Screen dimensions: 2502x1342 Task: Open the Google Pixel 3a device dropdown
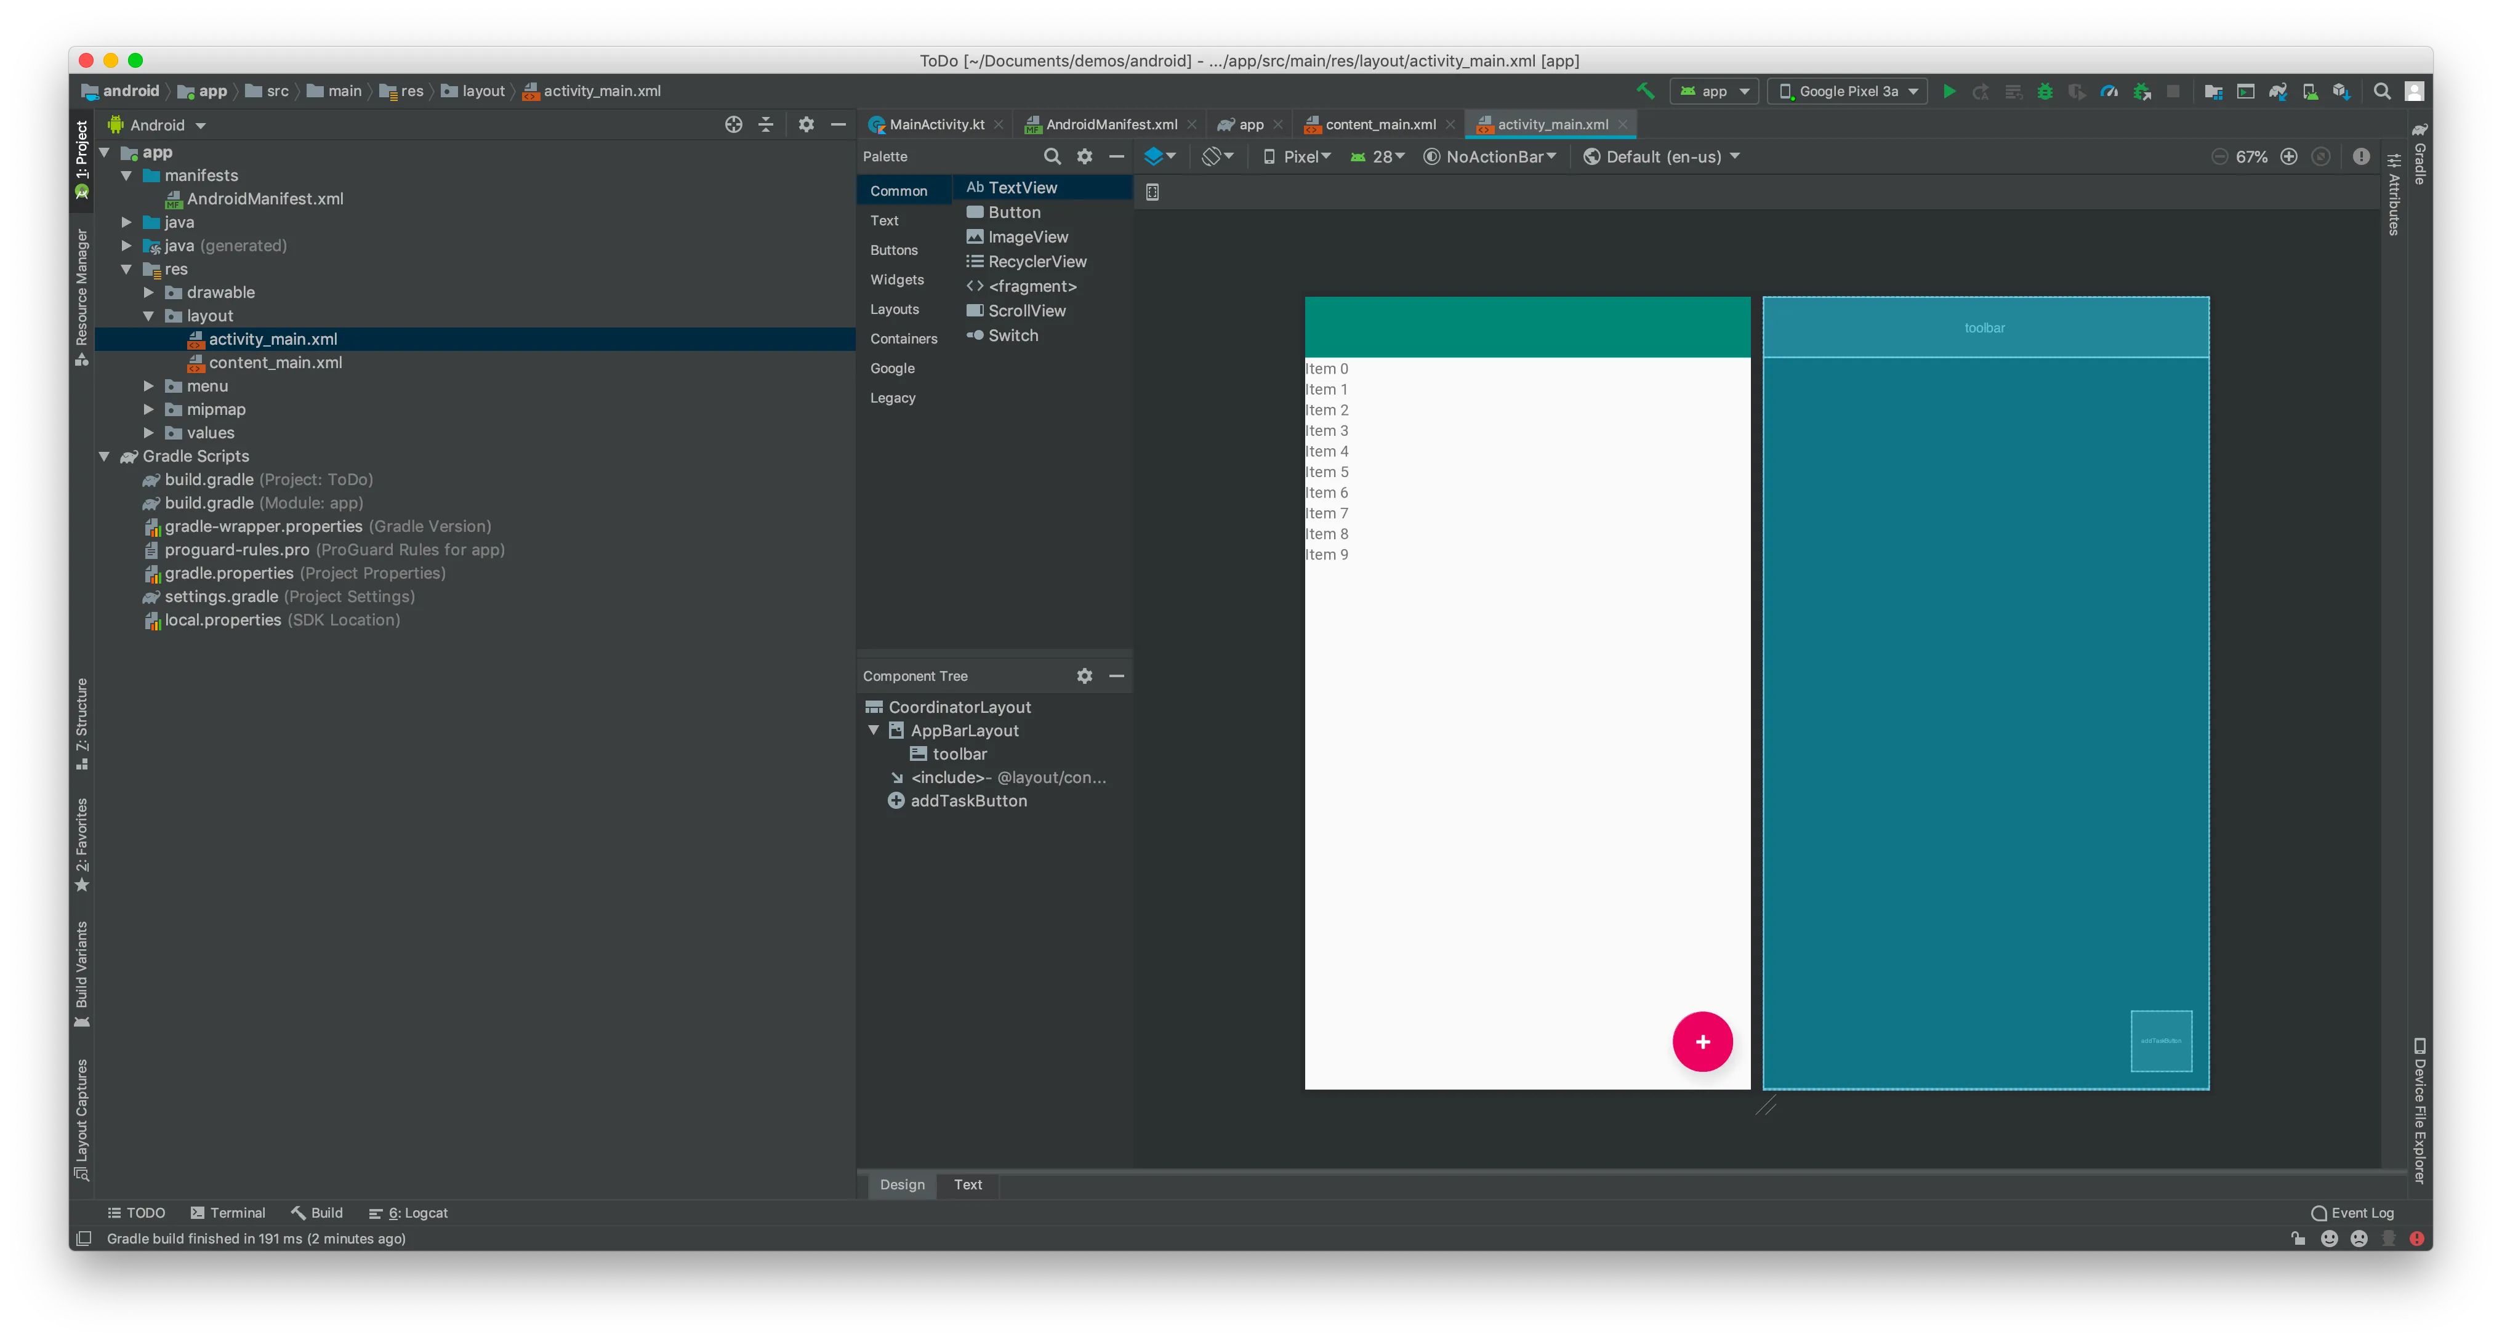coord(1848,91)
